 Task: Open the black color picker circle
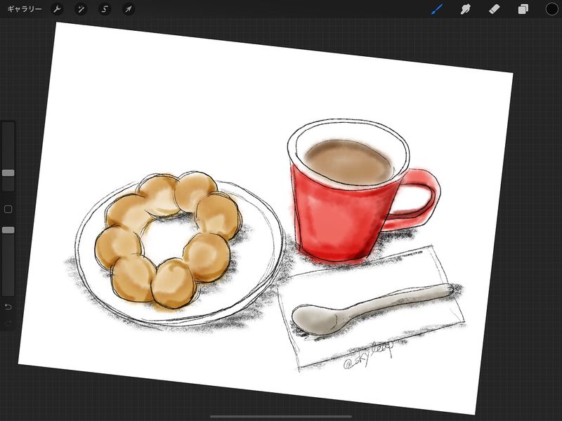[x=551, y=9]
